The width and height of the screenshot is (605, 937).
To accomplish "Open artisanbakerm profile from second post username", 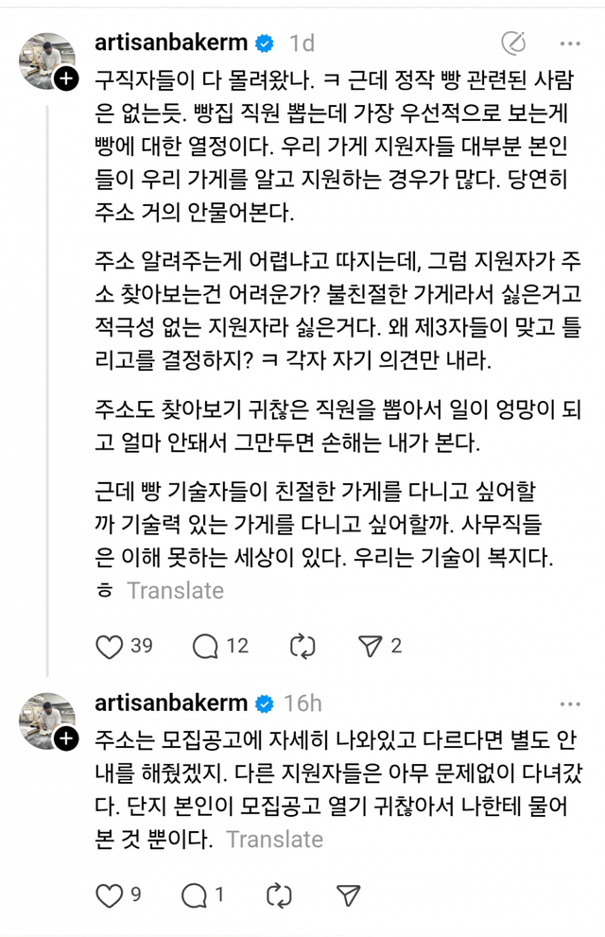I will 171,703.
